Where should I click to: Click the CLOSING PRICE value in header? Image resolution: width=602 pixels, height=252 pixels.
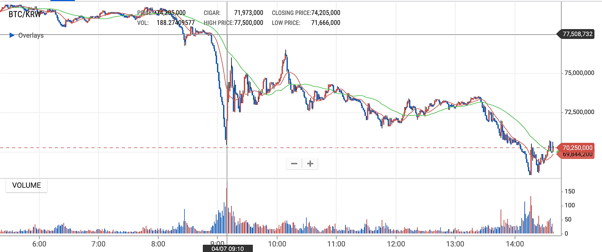326,13
